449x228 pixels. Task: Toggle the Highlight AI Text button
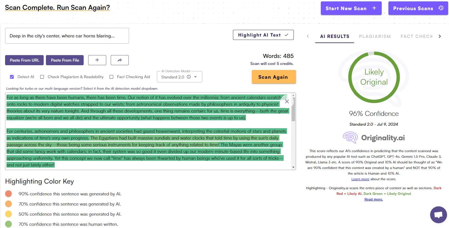click(x=263, y=35)
